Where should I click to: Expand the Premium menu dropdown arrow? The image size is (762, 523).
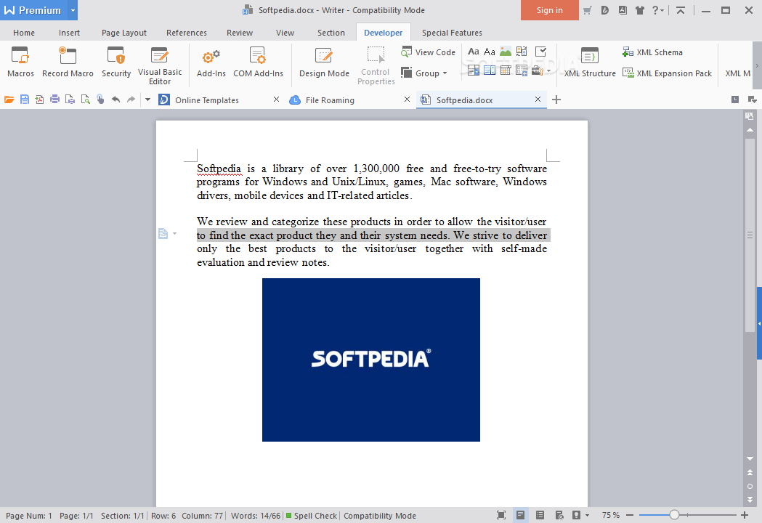pyautogui.click(x=72, y=10)
